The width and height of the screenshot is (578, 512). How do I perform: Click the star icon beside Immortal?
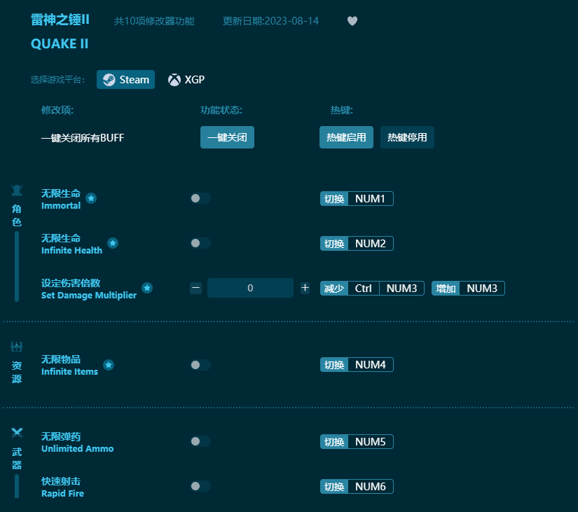tap(92, 198)
